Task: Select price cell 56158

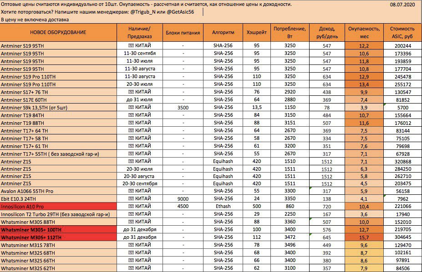Action: coord(402,191)
